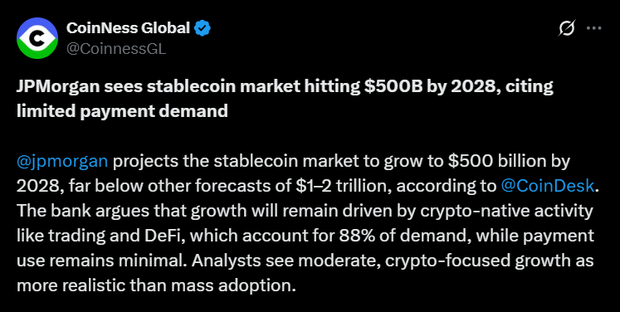Open the CoinNess Global display name
This screenshot has width=620, height=312.
pyautogui.click(x=128, y=28)
